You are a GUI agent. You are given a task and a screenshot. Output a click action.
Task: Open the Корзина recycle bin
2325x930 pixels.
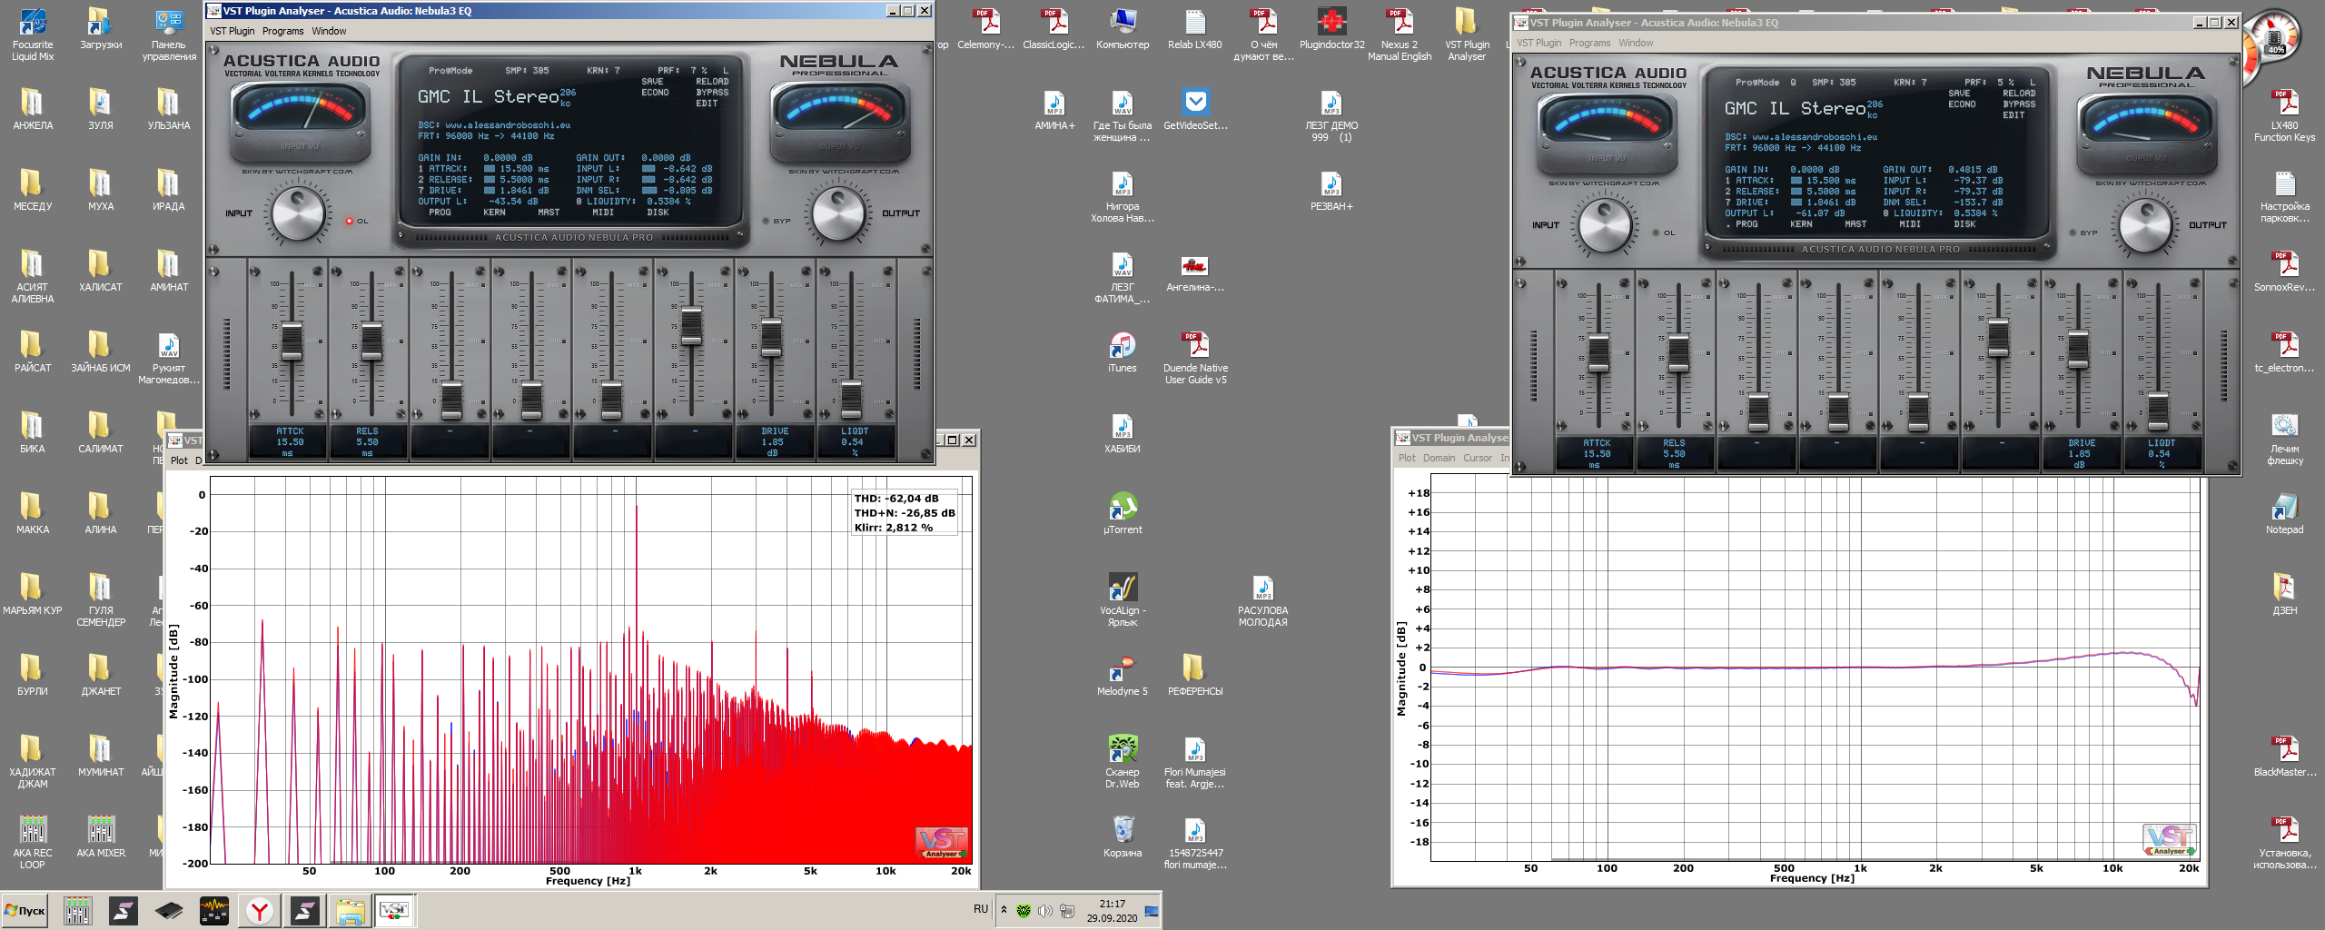click(1123, 836)
